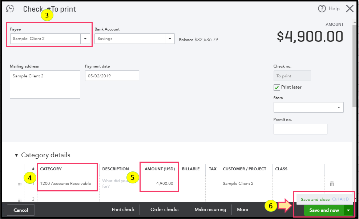Delete line 1 with trash icon
The height and width of the screenshot is (219, 359).
(x=332, y=184)
